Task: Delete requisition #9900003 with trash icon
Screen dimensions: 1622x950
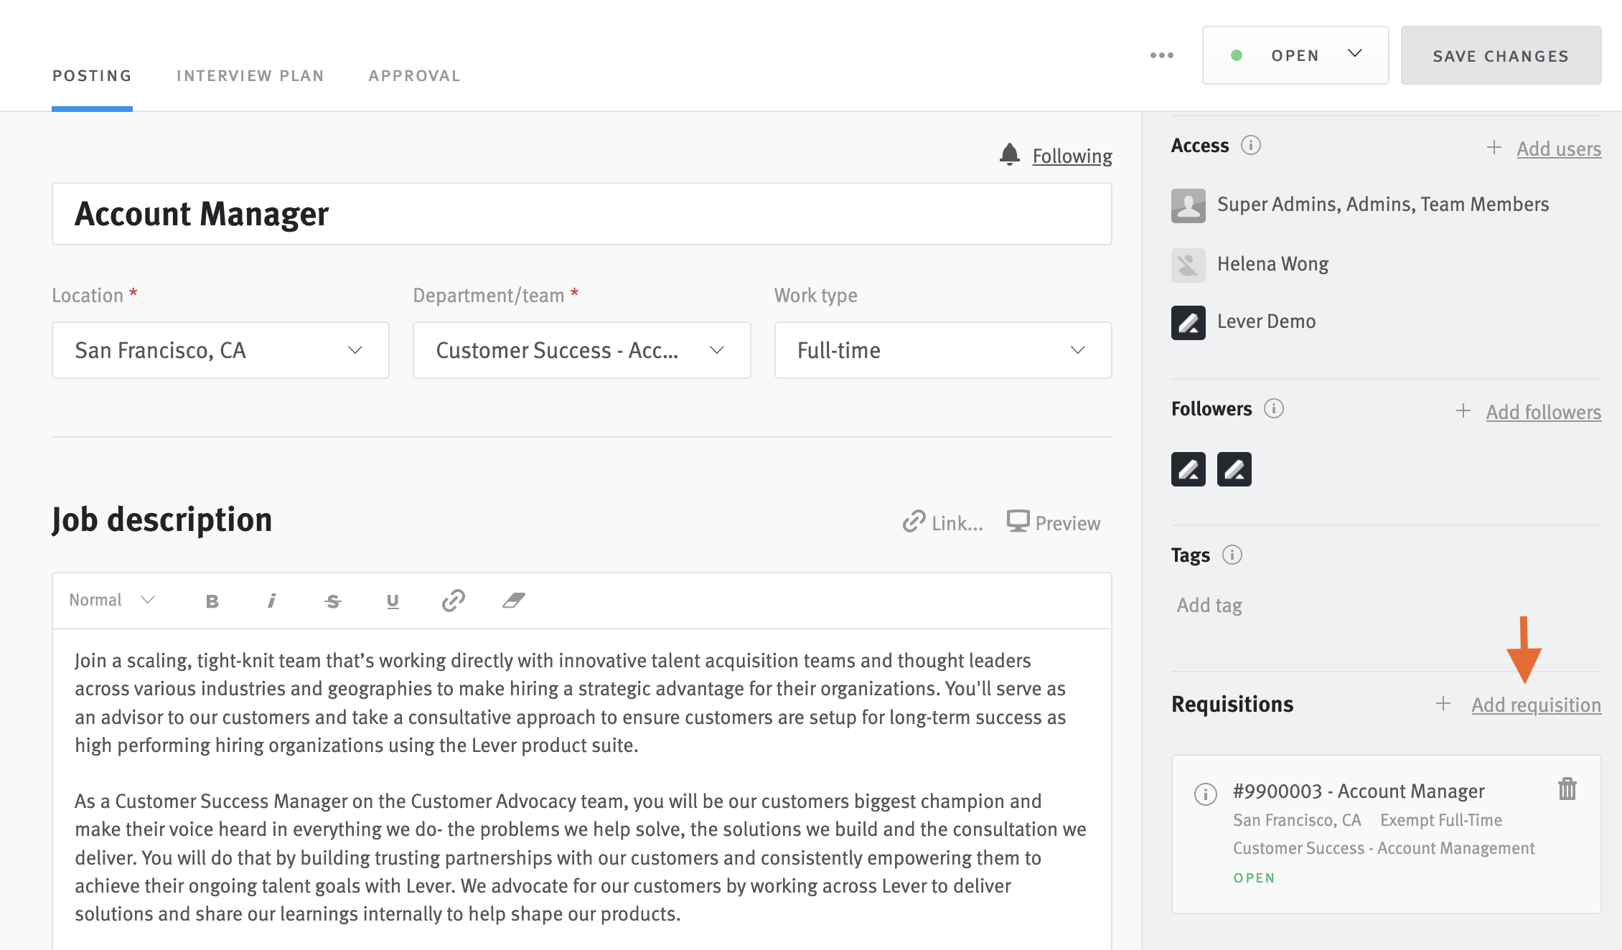Action: (1567, 789)
